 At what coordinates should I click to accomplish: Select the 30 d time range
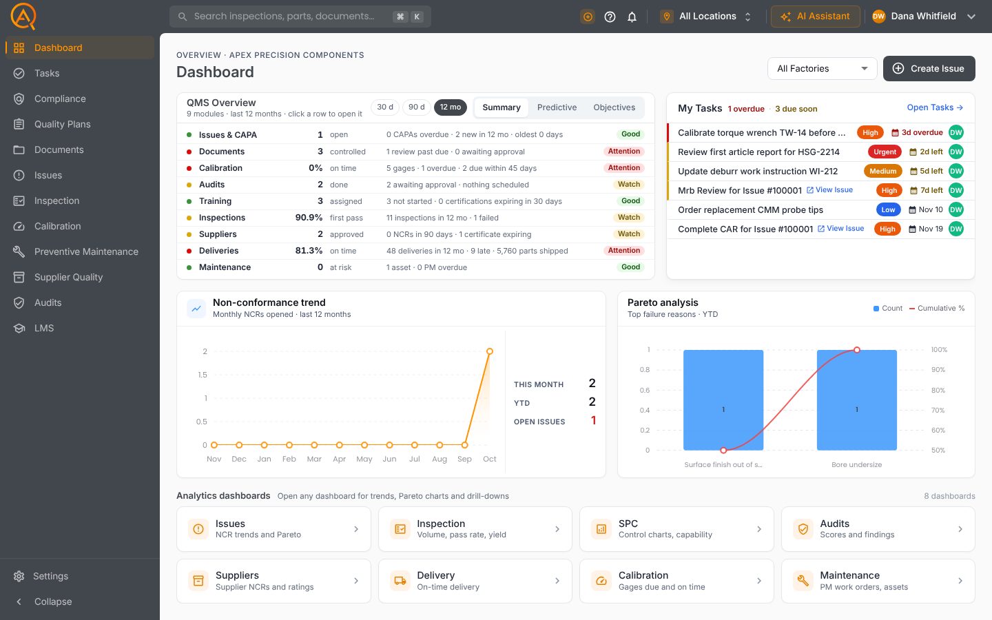click(x=385, y=107)
